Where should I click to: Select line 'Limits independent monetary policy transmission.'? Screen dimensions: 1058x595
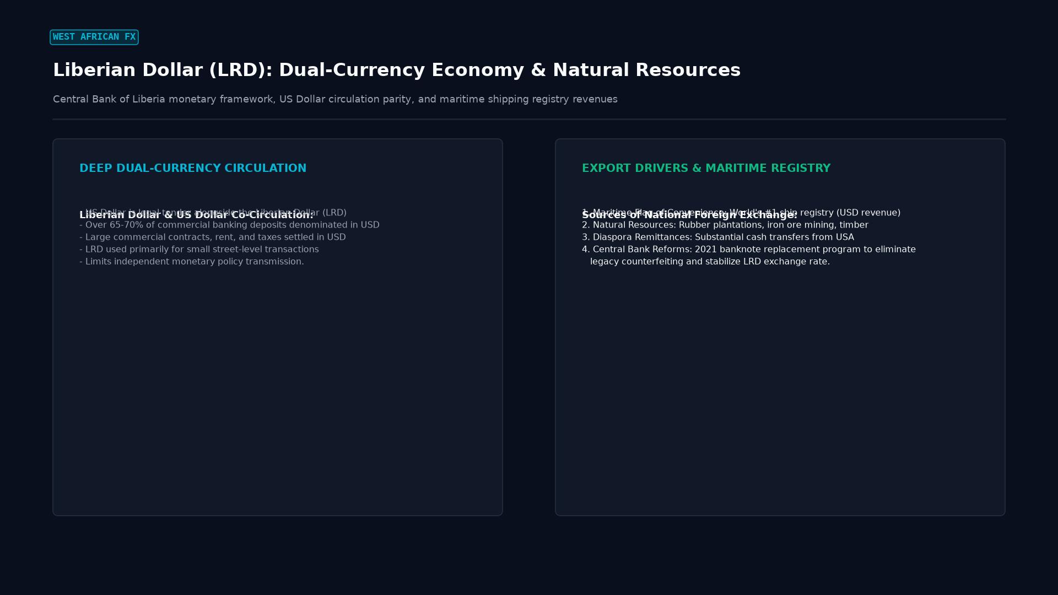coord(192,261)
